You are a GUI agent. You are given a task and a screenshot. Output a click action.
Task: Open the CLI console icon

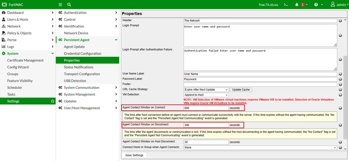coord(287,5)
